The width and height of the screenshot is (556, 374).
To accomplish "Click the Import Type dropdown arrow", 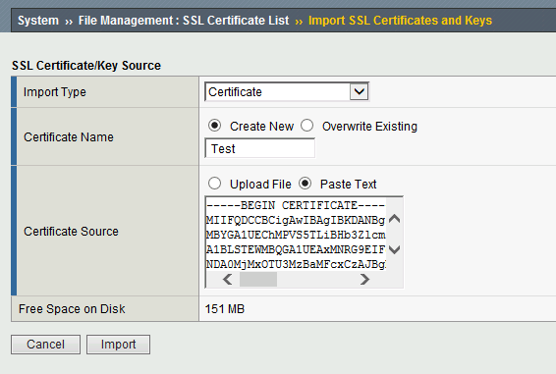I will 360,92.
